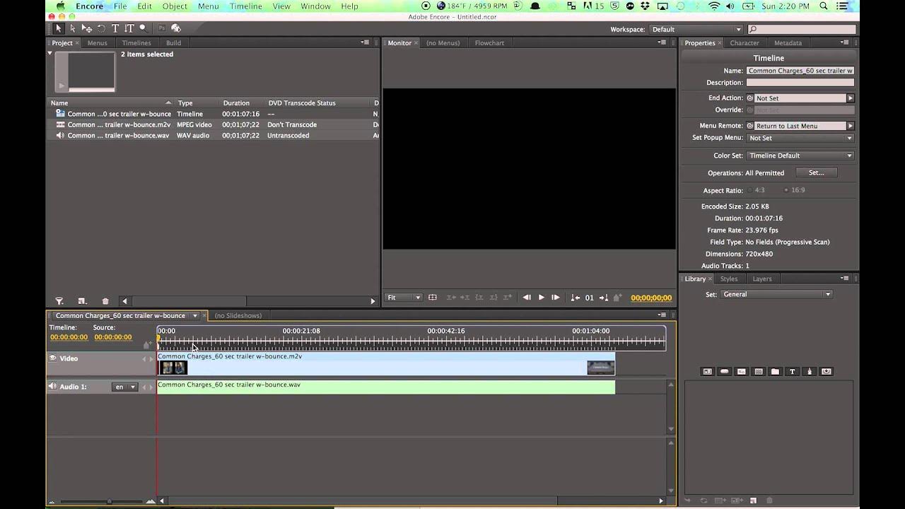Select the Zoom magnifier tool
Image resolution: width=905 pixels, height=509 pixels.
[x=143, y=28]
